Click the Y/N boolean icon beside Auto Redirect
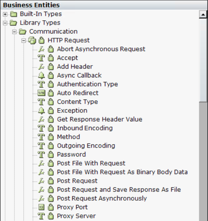 [41, 93]
